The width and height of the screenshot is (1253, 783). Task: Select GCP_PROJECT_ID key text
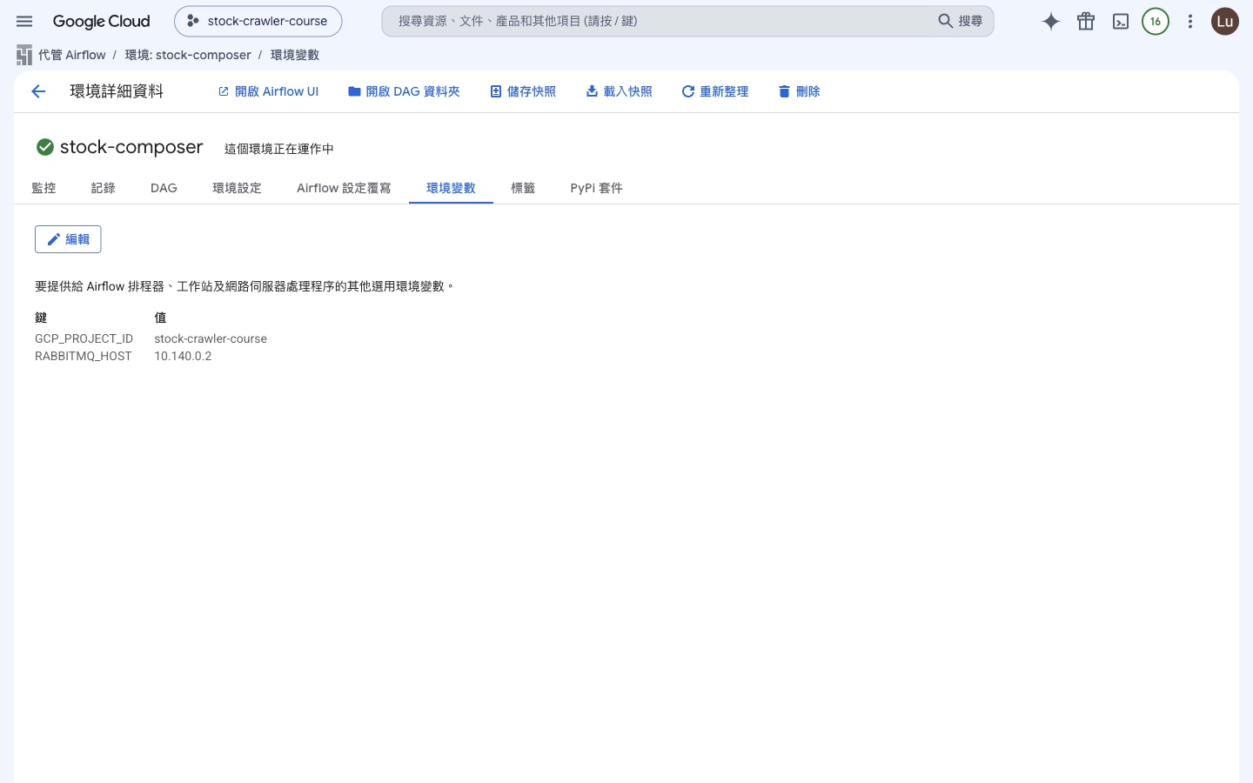[x=84, y=338]
